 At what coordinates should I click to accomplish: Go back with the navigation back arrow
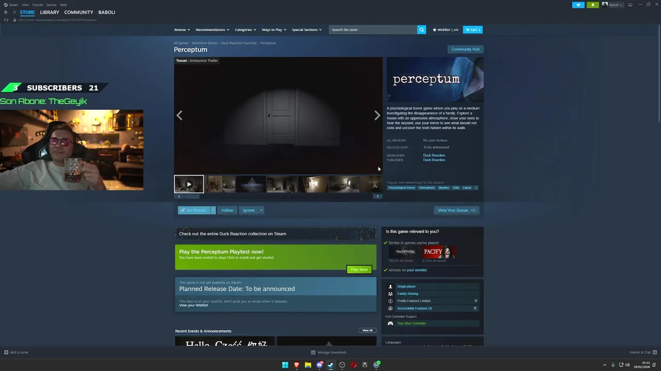(x=6, y=12)
